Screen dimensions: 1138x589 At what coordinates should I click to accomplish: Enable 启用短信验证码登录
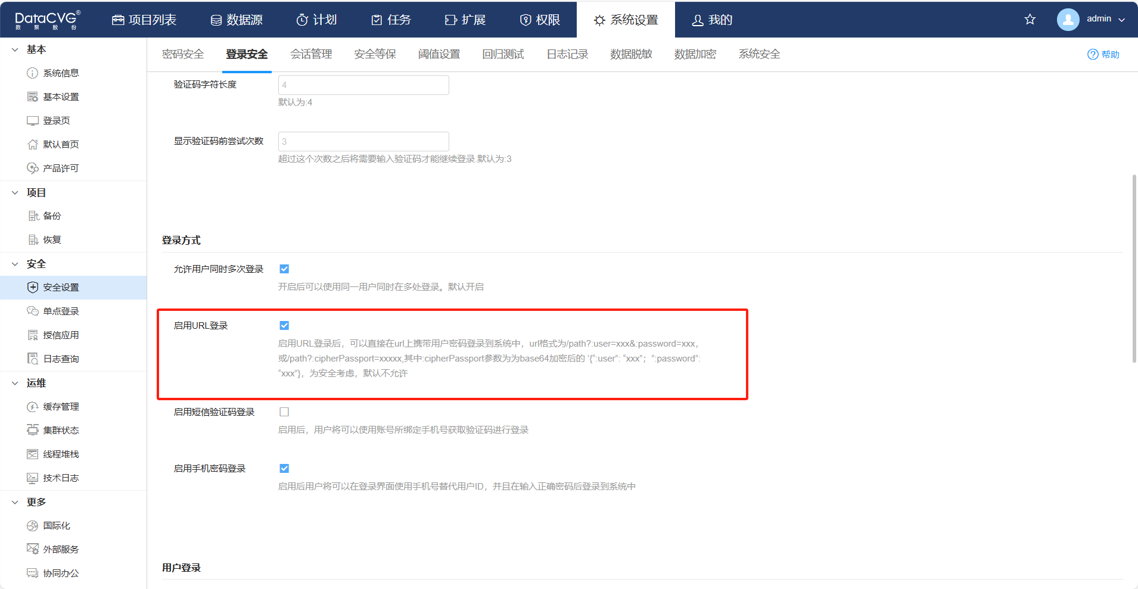pyautogui.click(x=284, y=412)
